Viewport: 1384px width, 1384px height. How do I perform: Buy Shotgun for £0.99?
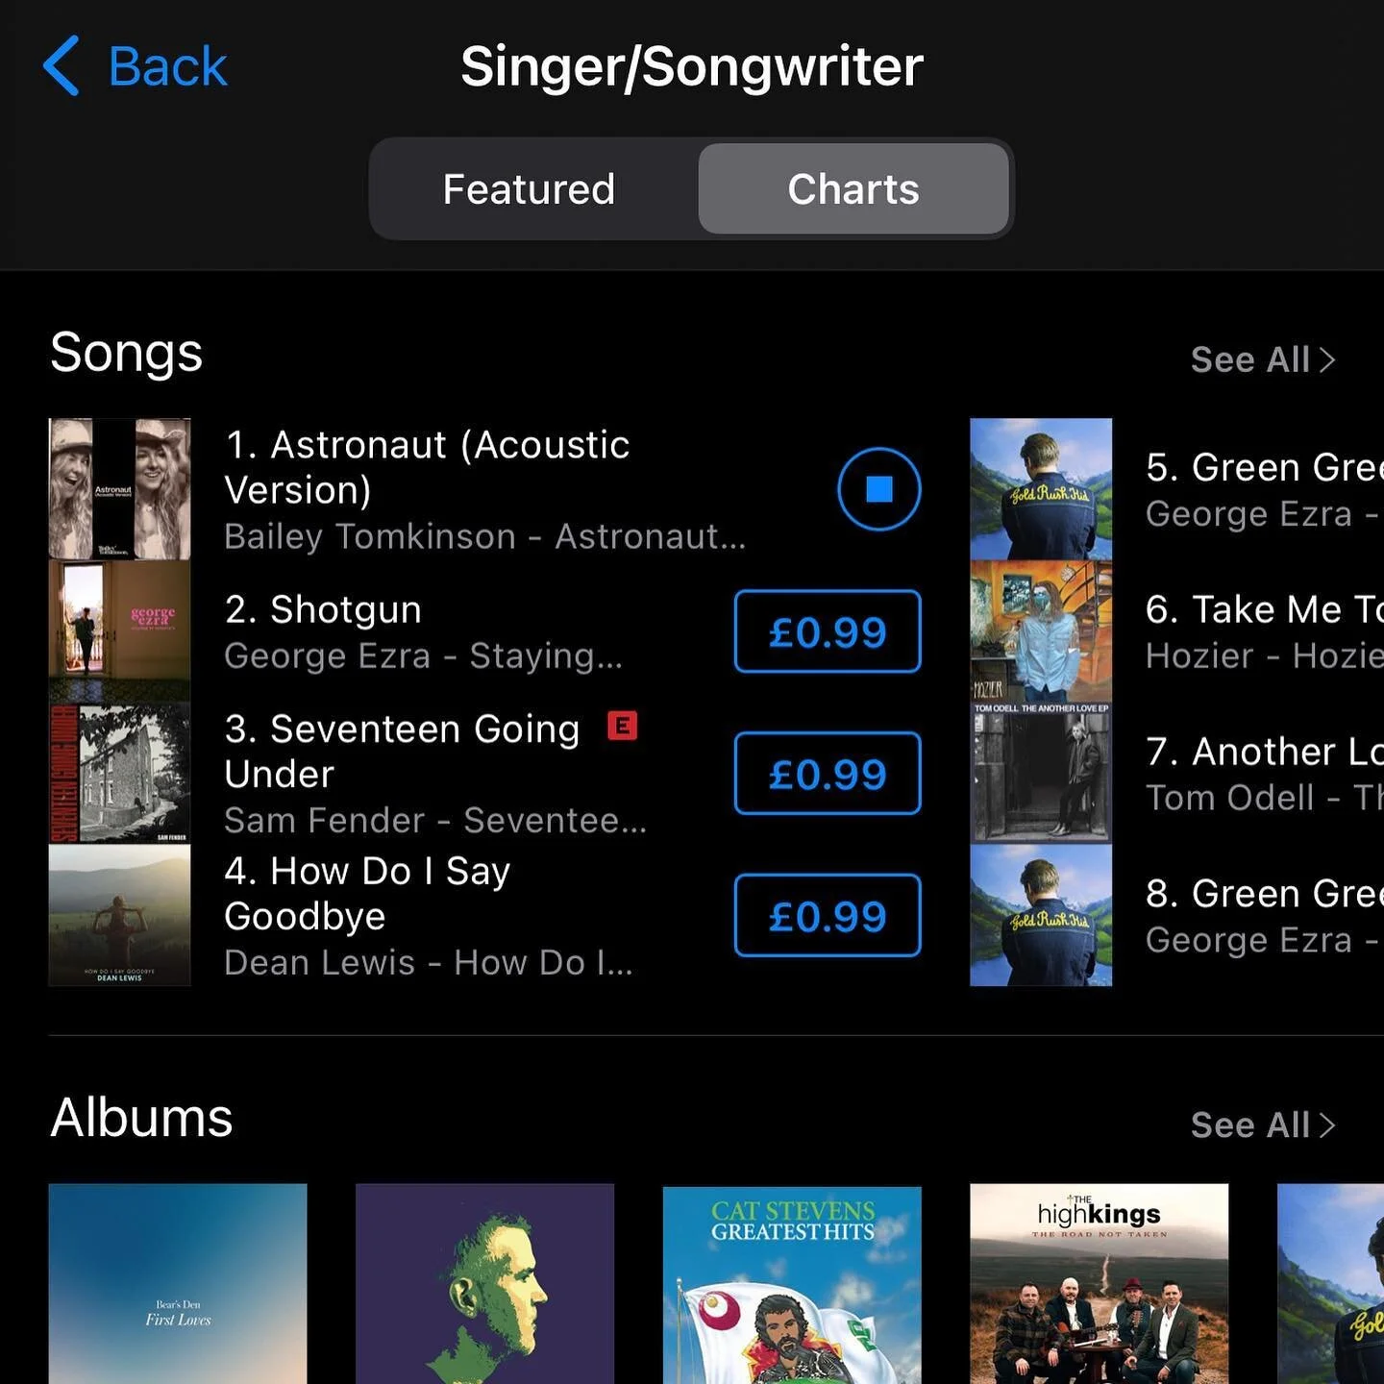[828, 631]
